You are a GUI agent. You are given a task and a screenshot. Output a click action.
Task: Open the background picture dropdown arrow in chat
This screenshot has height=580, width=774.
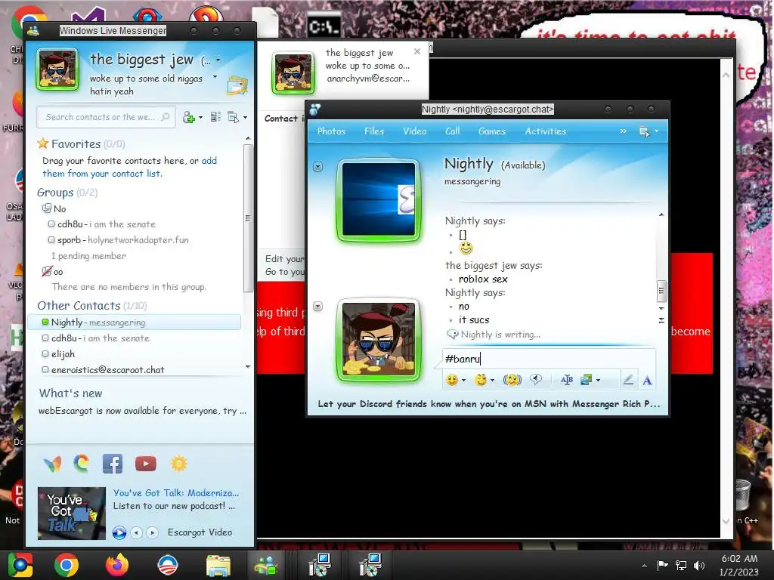point(598,381)
